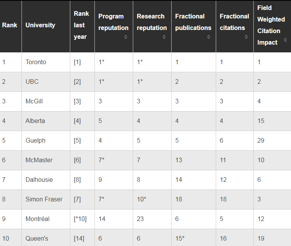The image size is (291, 246).
Task: Select the Toronto university cell
Action: pos(46,62)
